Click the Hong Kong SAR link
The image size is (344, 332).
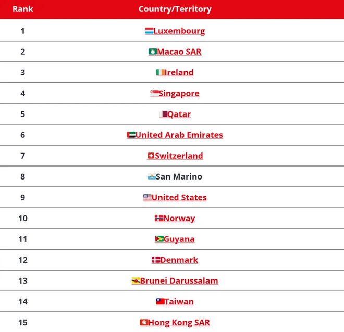pyautogui.click(x=179, y=323)
